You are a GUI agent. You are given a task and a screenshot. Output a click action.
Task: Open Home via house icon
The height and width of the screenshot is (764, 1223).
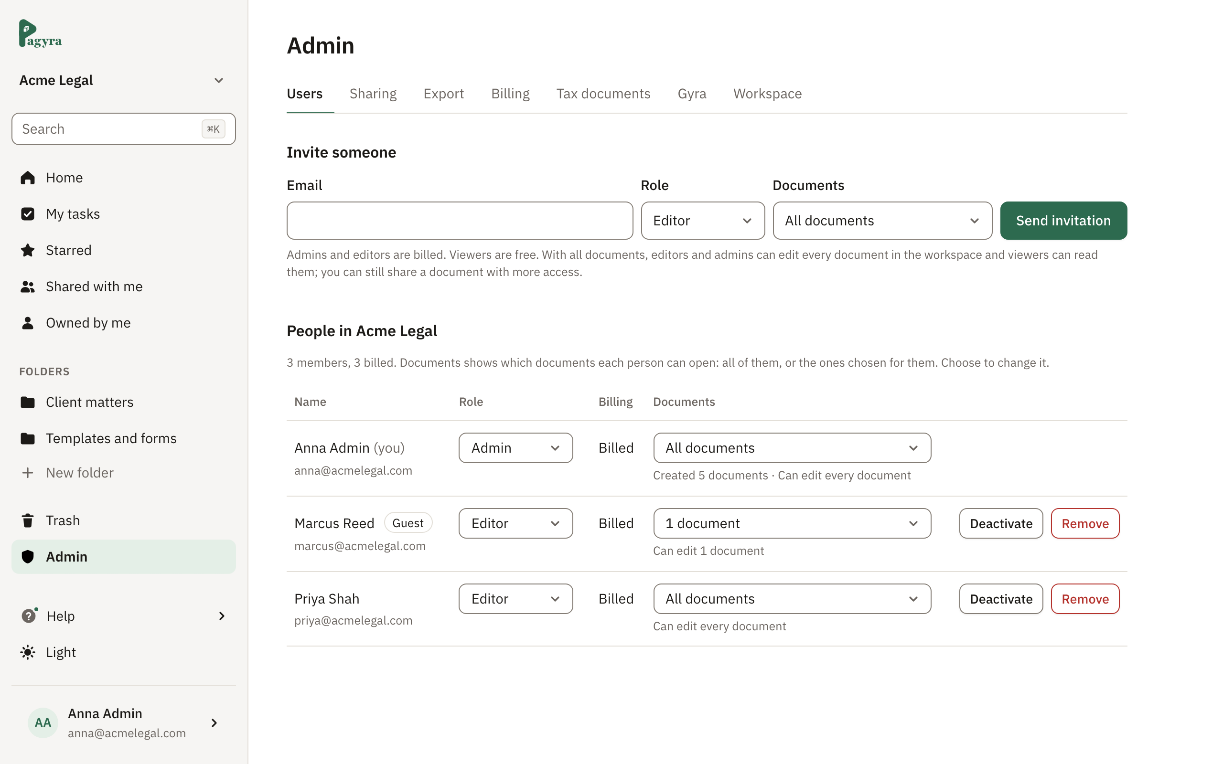pos(28,178)
